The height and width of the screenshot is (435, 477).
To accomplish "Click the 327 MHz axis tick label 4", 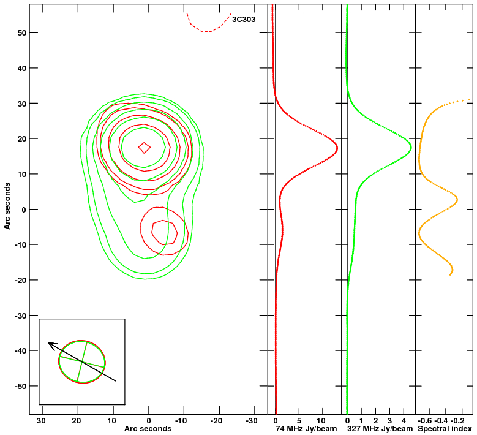I will (x=404, y=421).
